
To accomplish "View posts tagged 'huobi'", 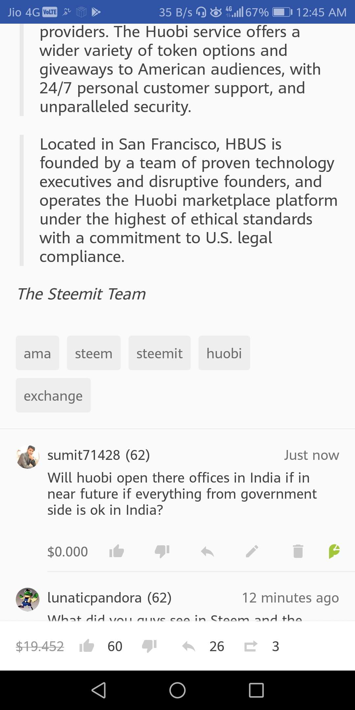I will point(224,353).
